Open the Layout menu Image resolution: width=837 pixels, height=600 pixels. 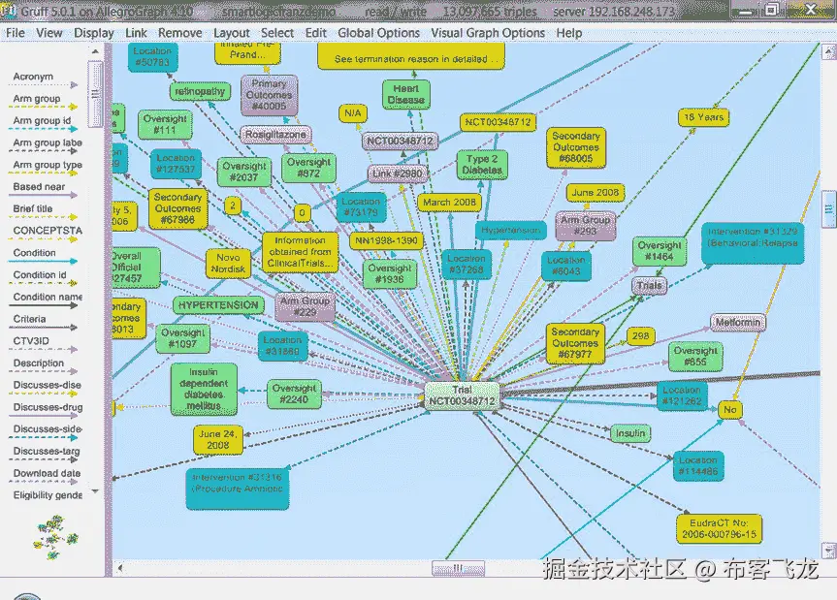click(x=232, y=32)
